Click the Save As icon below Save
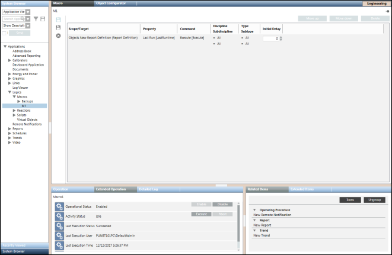The image size is (392, 255). pos(58,28)
